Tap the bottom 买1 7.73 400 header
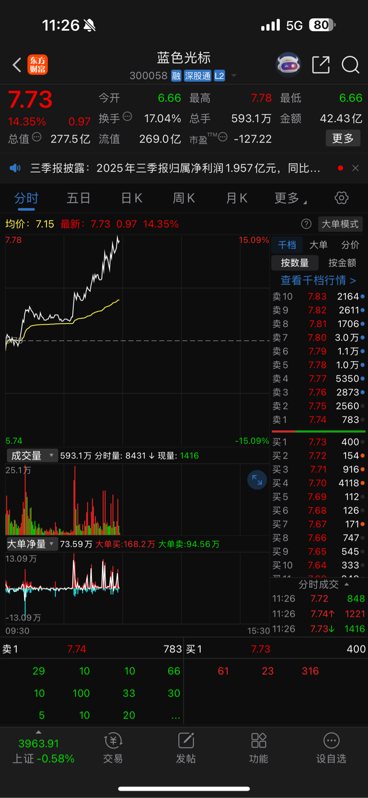 (276, 649)
